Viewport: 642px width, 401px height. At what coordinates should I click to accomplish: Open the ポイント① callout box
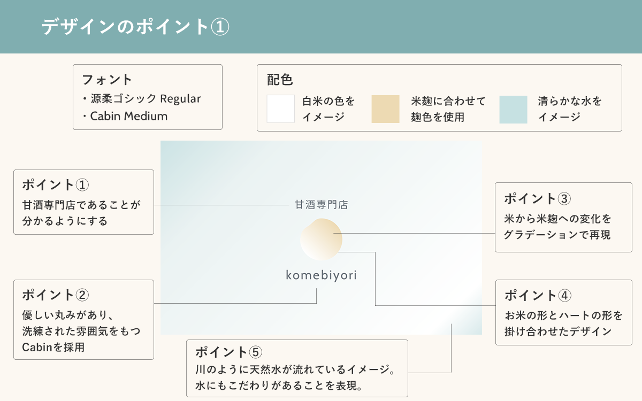(x=83, y=202)
